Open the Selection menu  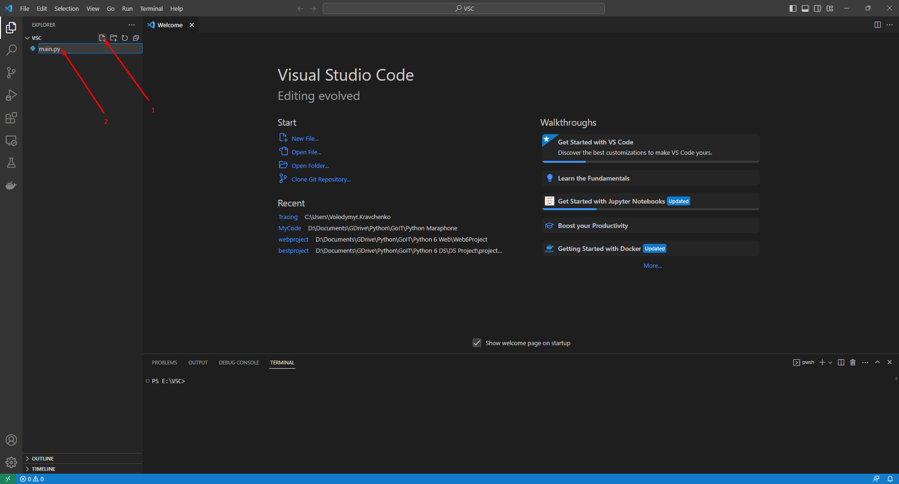[x=67, y=8]
